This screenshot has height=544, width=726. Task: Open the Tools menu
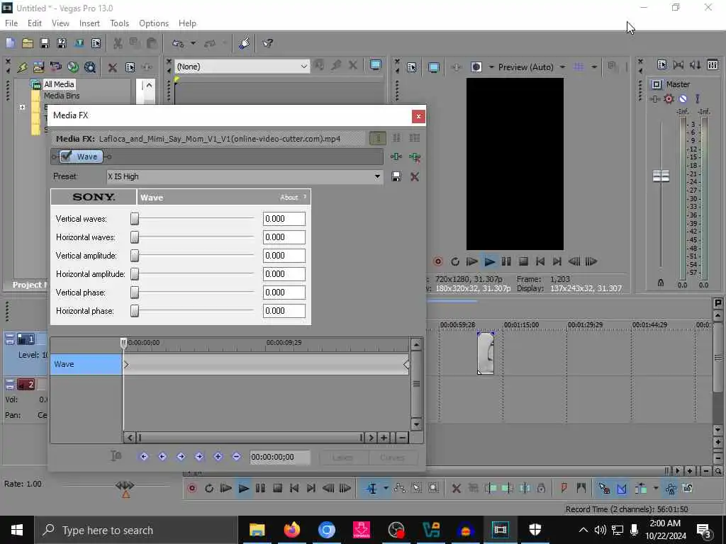[x=119, y=23]
